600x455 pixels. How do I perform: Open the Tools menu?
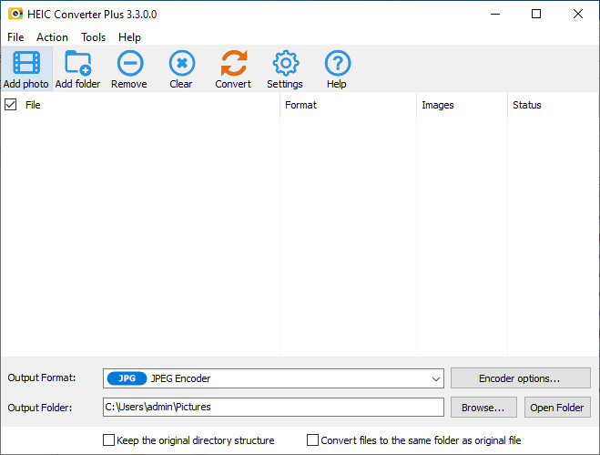[x=94, y=37]
